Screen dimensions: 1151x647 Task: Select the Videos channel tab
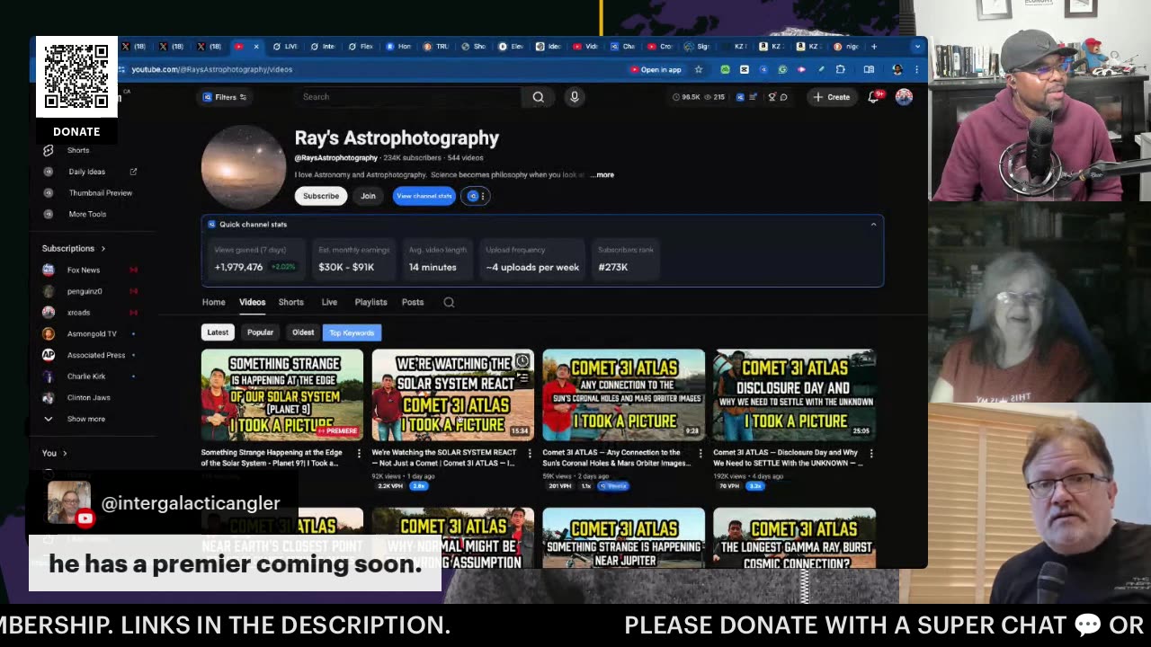point(252,303)
